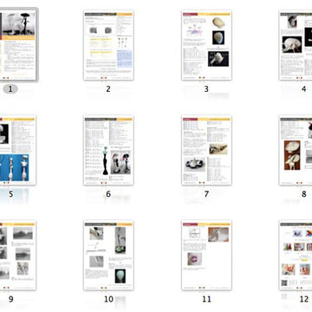Click the page number label "9"

10,299
